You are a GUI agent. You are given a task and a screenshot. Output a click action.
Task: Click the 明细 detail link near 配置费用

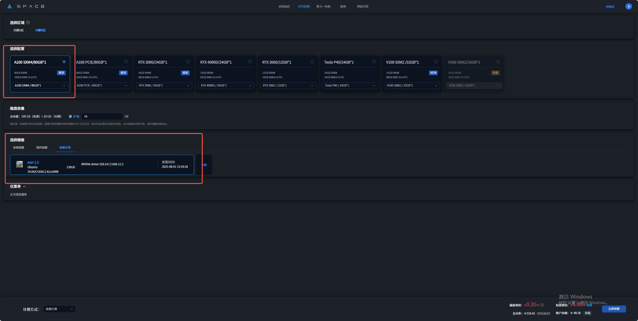click(589, 305)
